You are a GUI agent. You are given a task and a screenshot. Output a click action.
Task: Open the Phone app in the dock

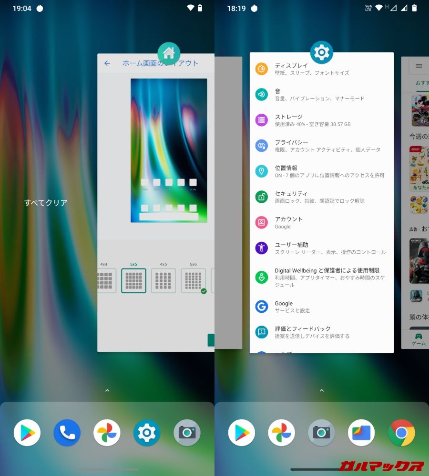pos(67,433)
